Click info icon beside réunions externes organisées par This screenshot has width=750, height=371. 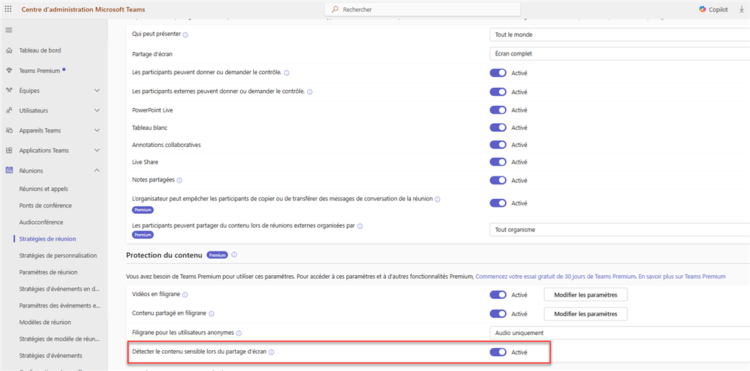tap(360, 226)
